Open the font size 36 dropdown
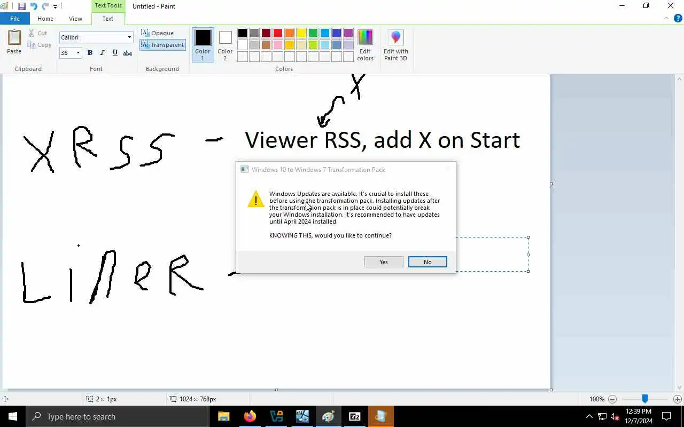This screenshot has width=684, height=427. pyautogui.click(x=78, y=53)
